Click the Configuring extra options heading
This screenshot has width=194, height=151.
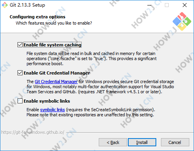point(37,17)
